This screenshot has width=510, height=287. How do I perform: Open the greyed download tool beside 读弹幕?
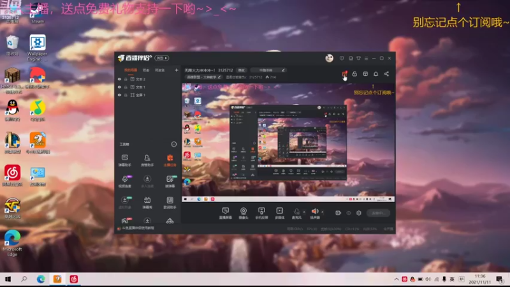[147, 182]
